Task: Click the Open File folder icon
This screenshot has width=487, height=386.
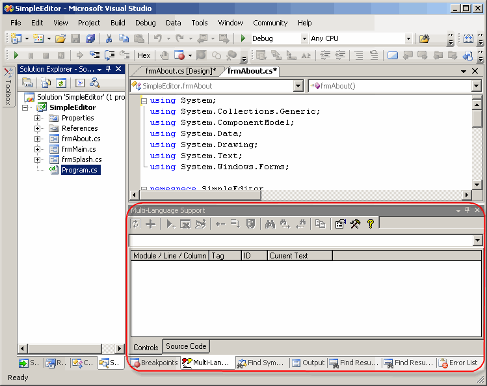Action: tap(60, 39)
